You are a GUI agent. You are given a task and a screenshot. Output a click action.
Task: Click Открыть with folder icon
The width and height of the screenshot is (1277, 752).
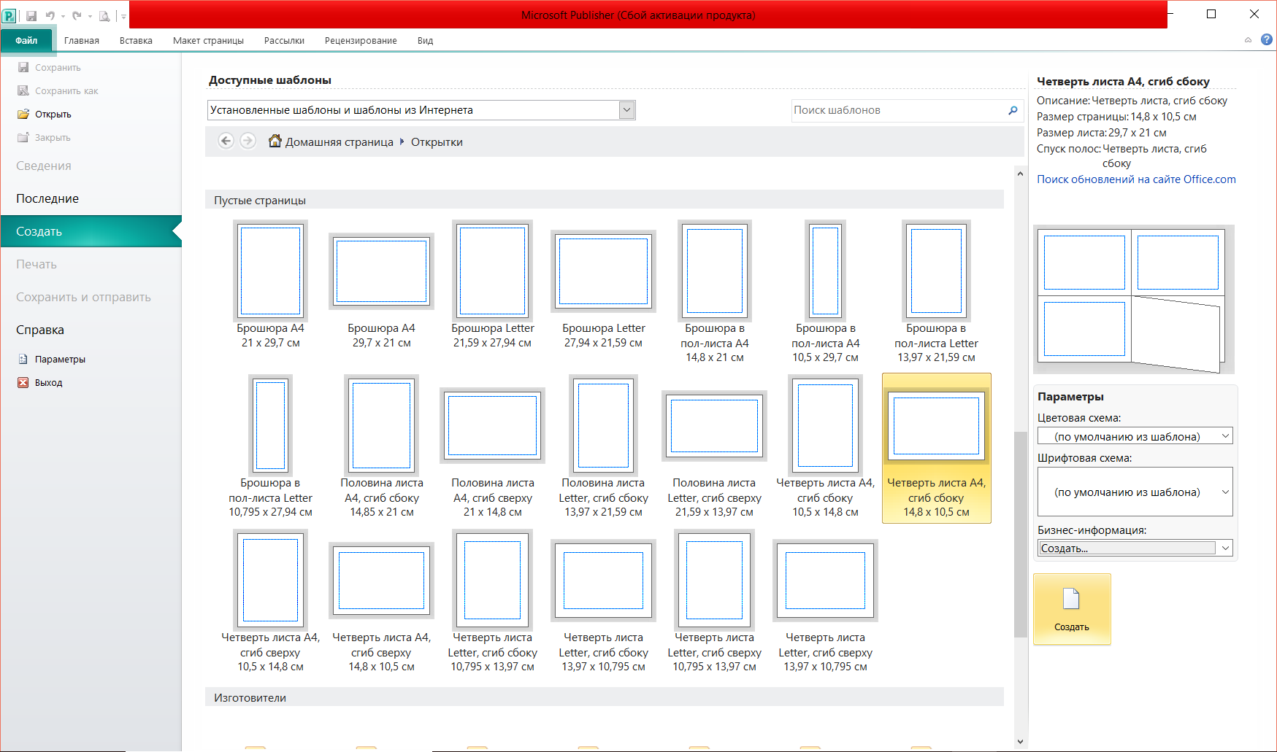point(45,114)
